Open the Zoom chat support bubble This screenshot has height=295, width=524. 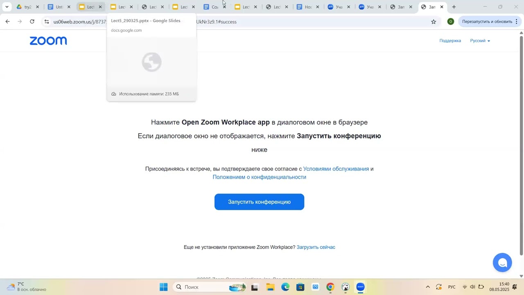[x=502, y=263]
